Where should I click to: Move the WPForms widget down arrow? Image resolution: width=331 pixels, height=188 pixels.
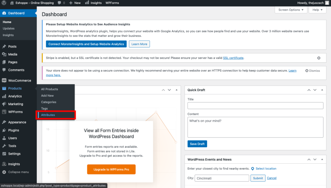[169, 90]
